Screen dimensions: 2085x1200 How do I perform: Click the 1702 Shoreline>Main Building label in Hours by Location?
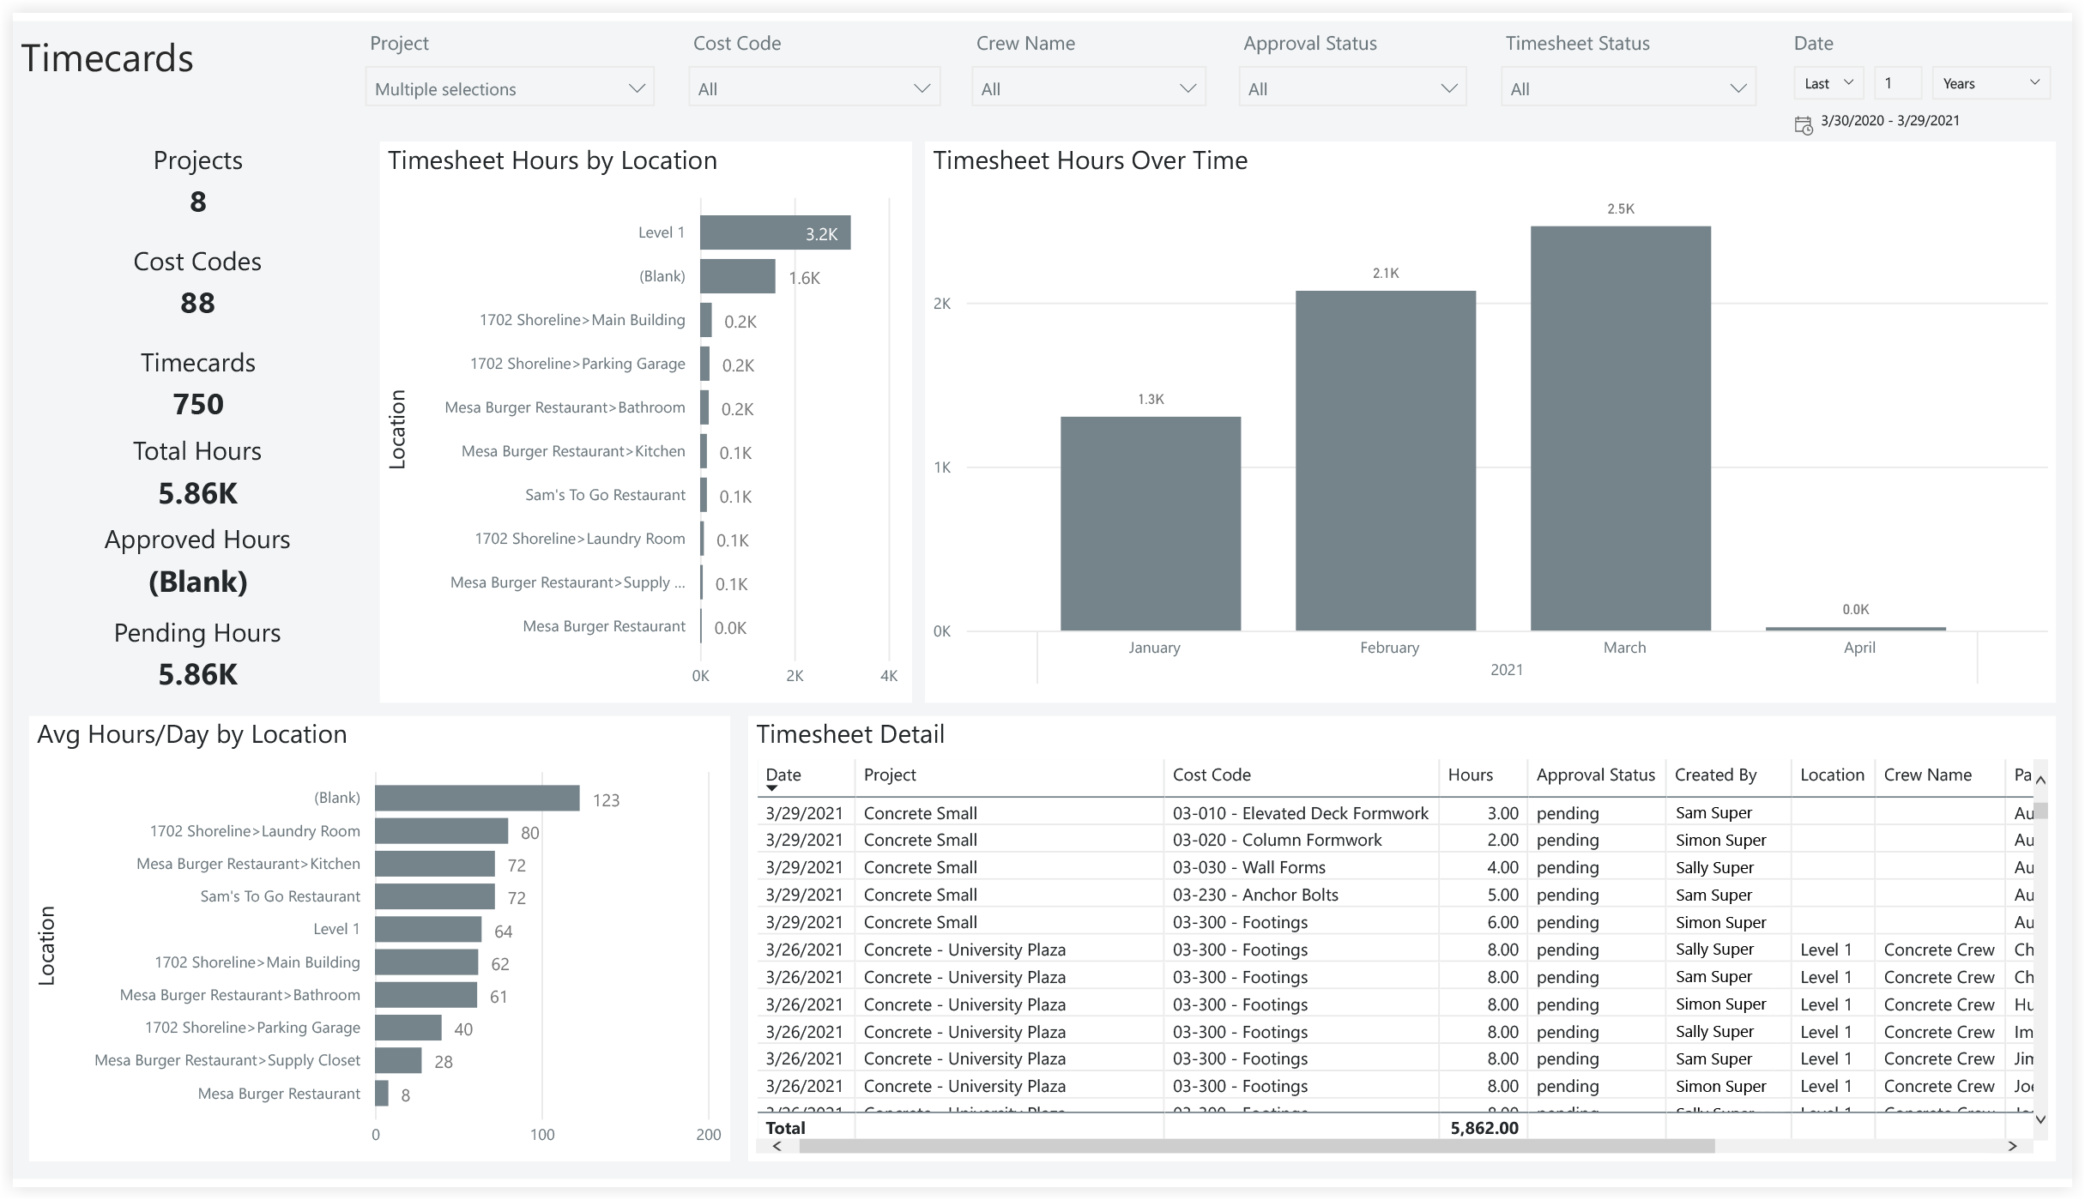coord(582,320)
